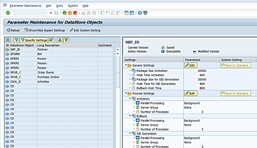
Task: Click the Find binoculars icon in toolbar
Action: point(89,13)
